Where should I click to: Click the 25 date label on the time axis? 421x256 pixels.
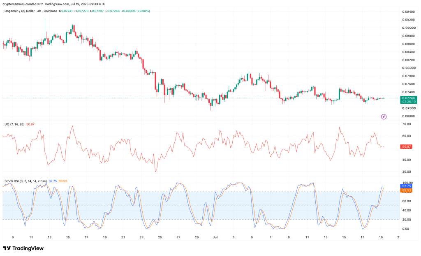(x=160, y=237)
